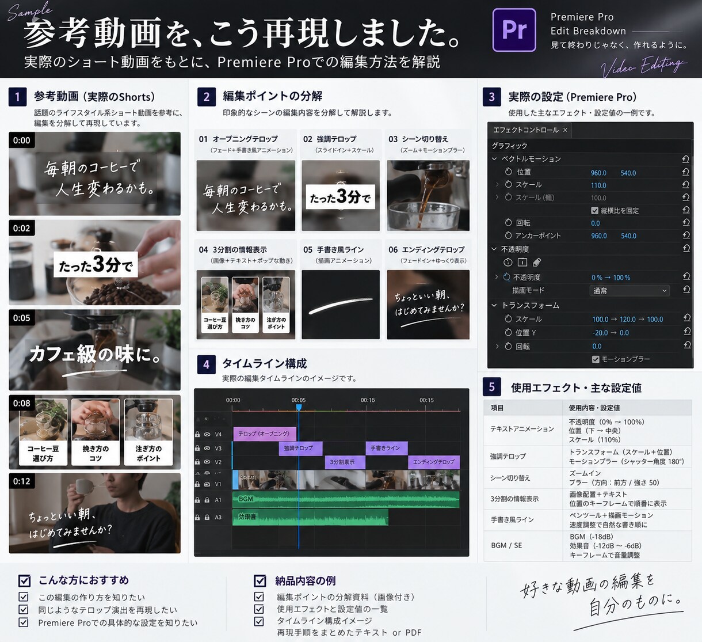The image size is (702, 642).
Task: Select the pen mask tool under 不透明度
Action: [x=537, y=262]
